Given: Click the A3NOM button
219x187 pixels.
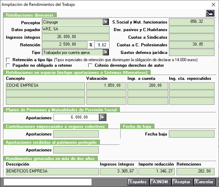Looking at the screenshot, I should 161,182.
